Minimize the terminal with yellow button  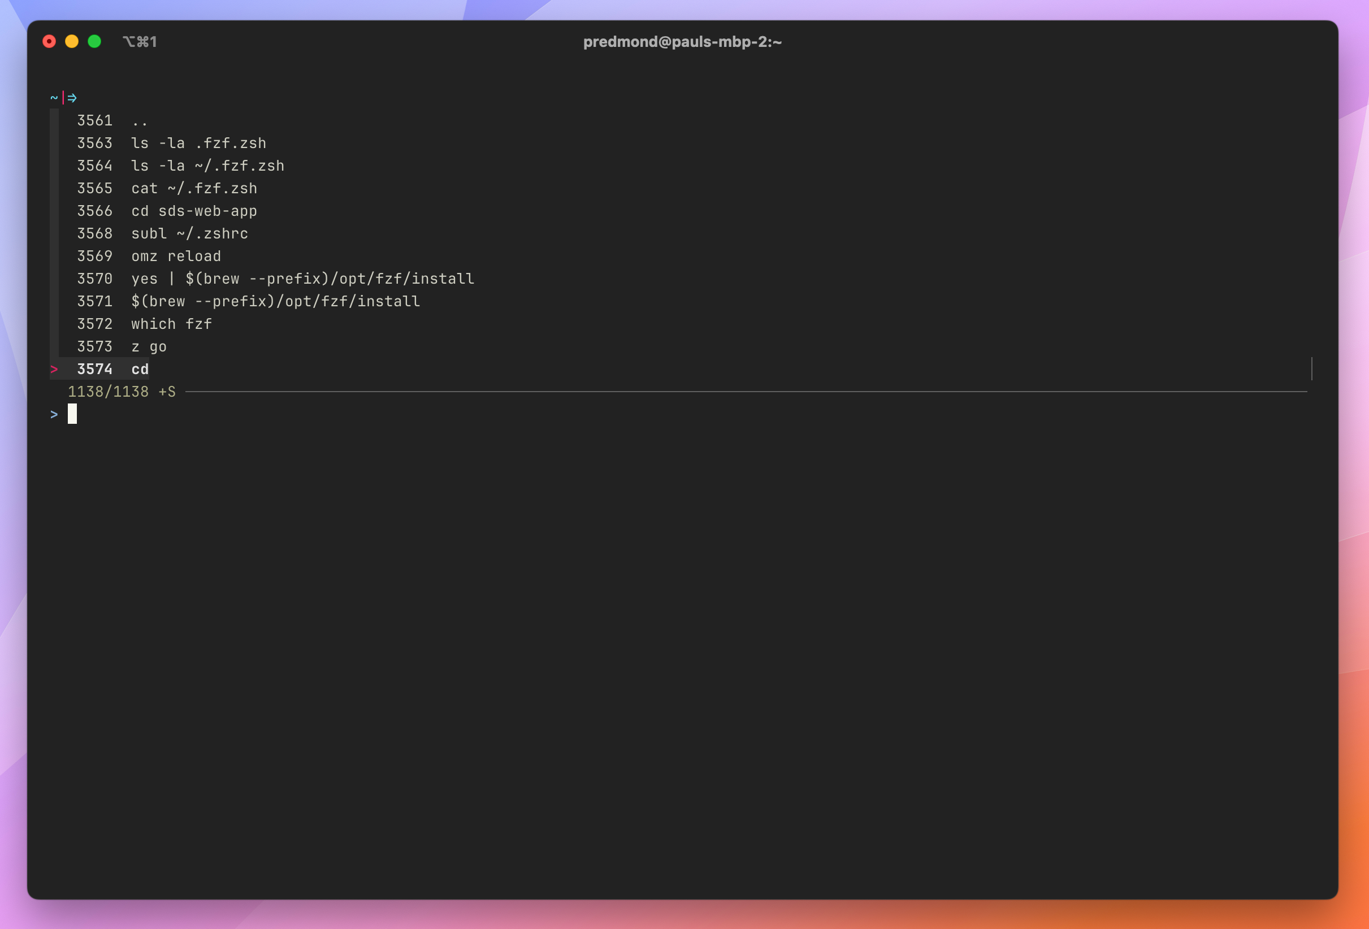tap(72, 42)
